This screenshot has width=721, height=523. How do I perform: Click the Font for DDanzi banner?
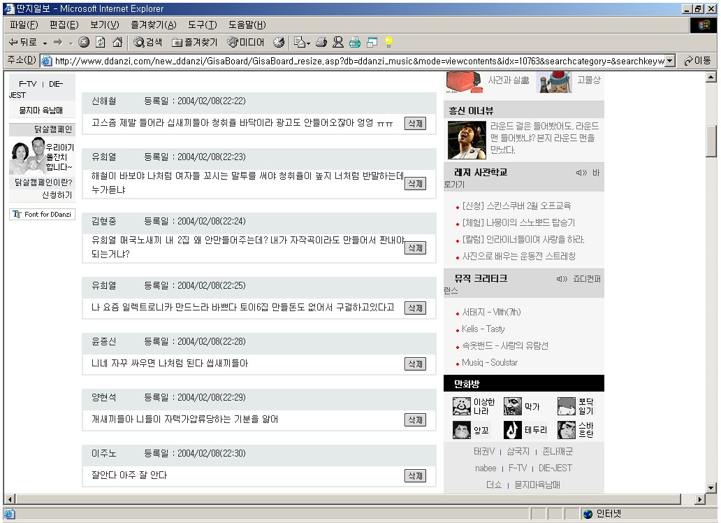click(42, 215)
